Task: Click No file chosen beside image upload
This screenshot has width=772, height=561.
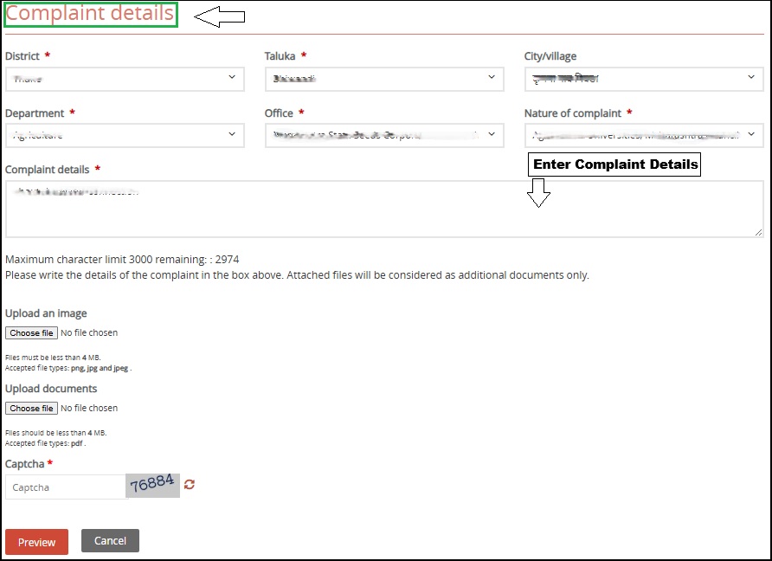Action: (x=90, y=332)
